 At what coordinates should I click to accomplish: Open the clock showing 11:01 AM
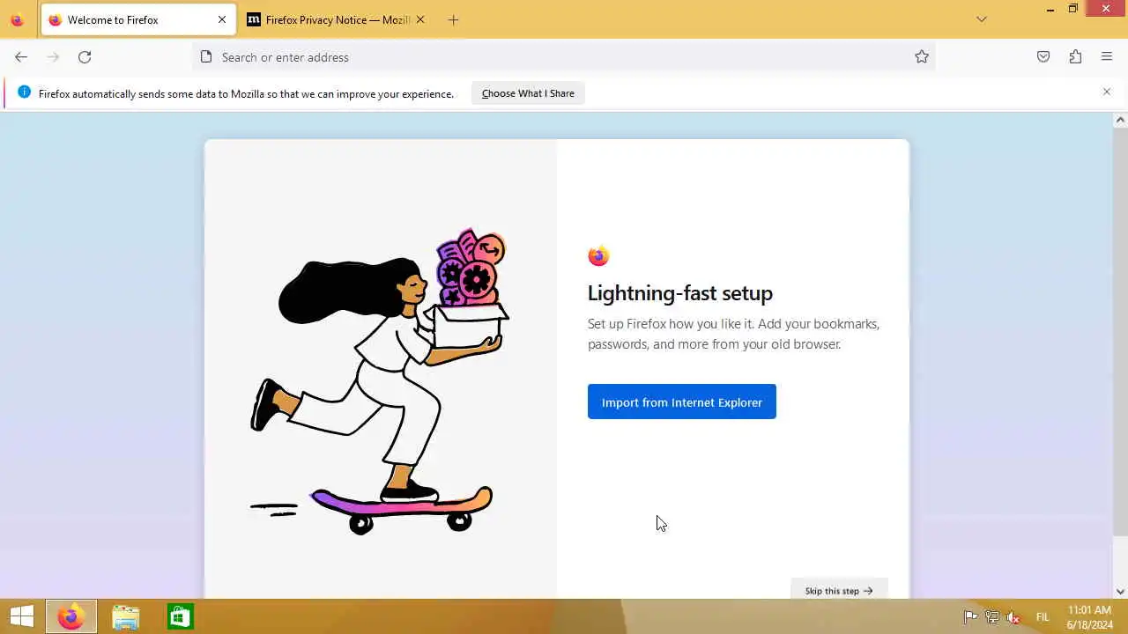(x=1089, y=617)
